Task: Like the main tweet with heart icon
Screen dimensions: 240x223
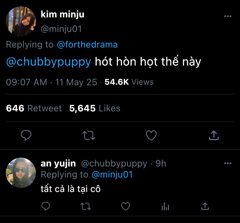Action: 151,135
